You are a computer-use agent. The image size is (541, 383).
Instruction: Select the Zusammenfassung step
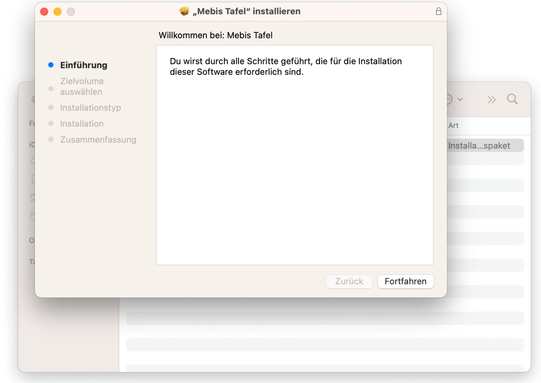[x=98, y=140]
